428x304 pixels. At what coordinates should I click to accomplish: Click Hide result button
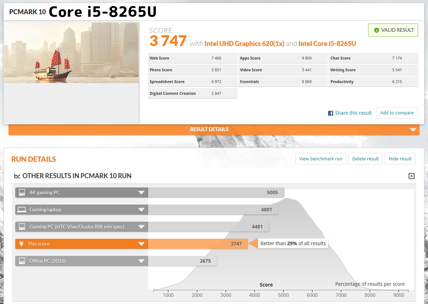400,159
